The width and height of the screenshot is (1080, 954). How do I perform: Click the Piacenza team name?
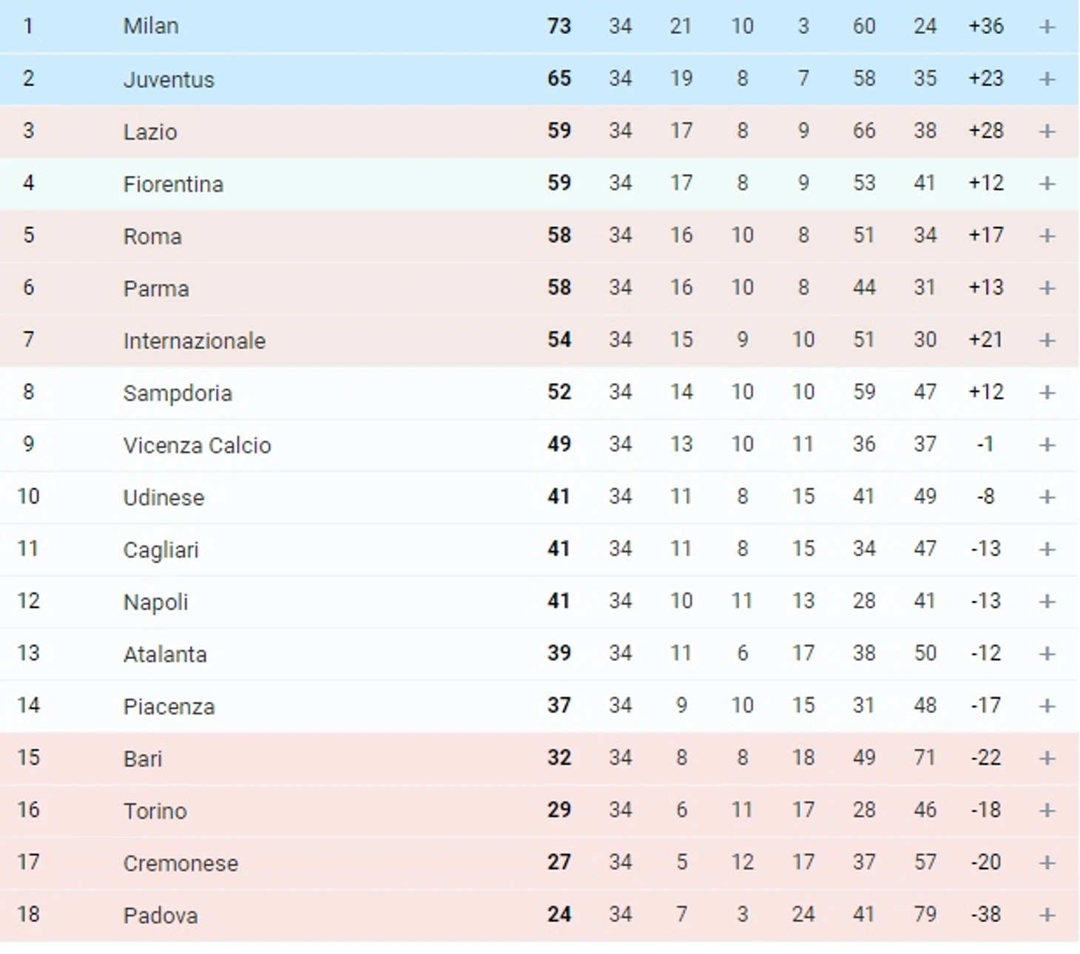pos(169,706)
